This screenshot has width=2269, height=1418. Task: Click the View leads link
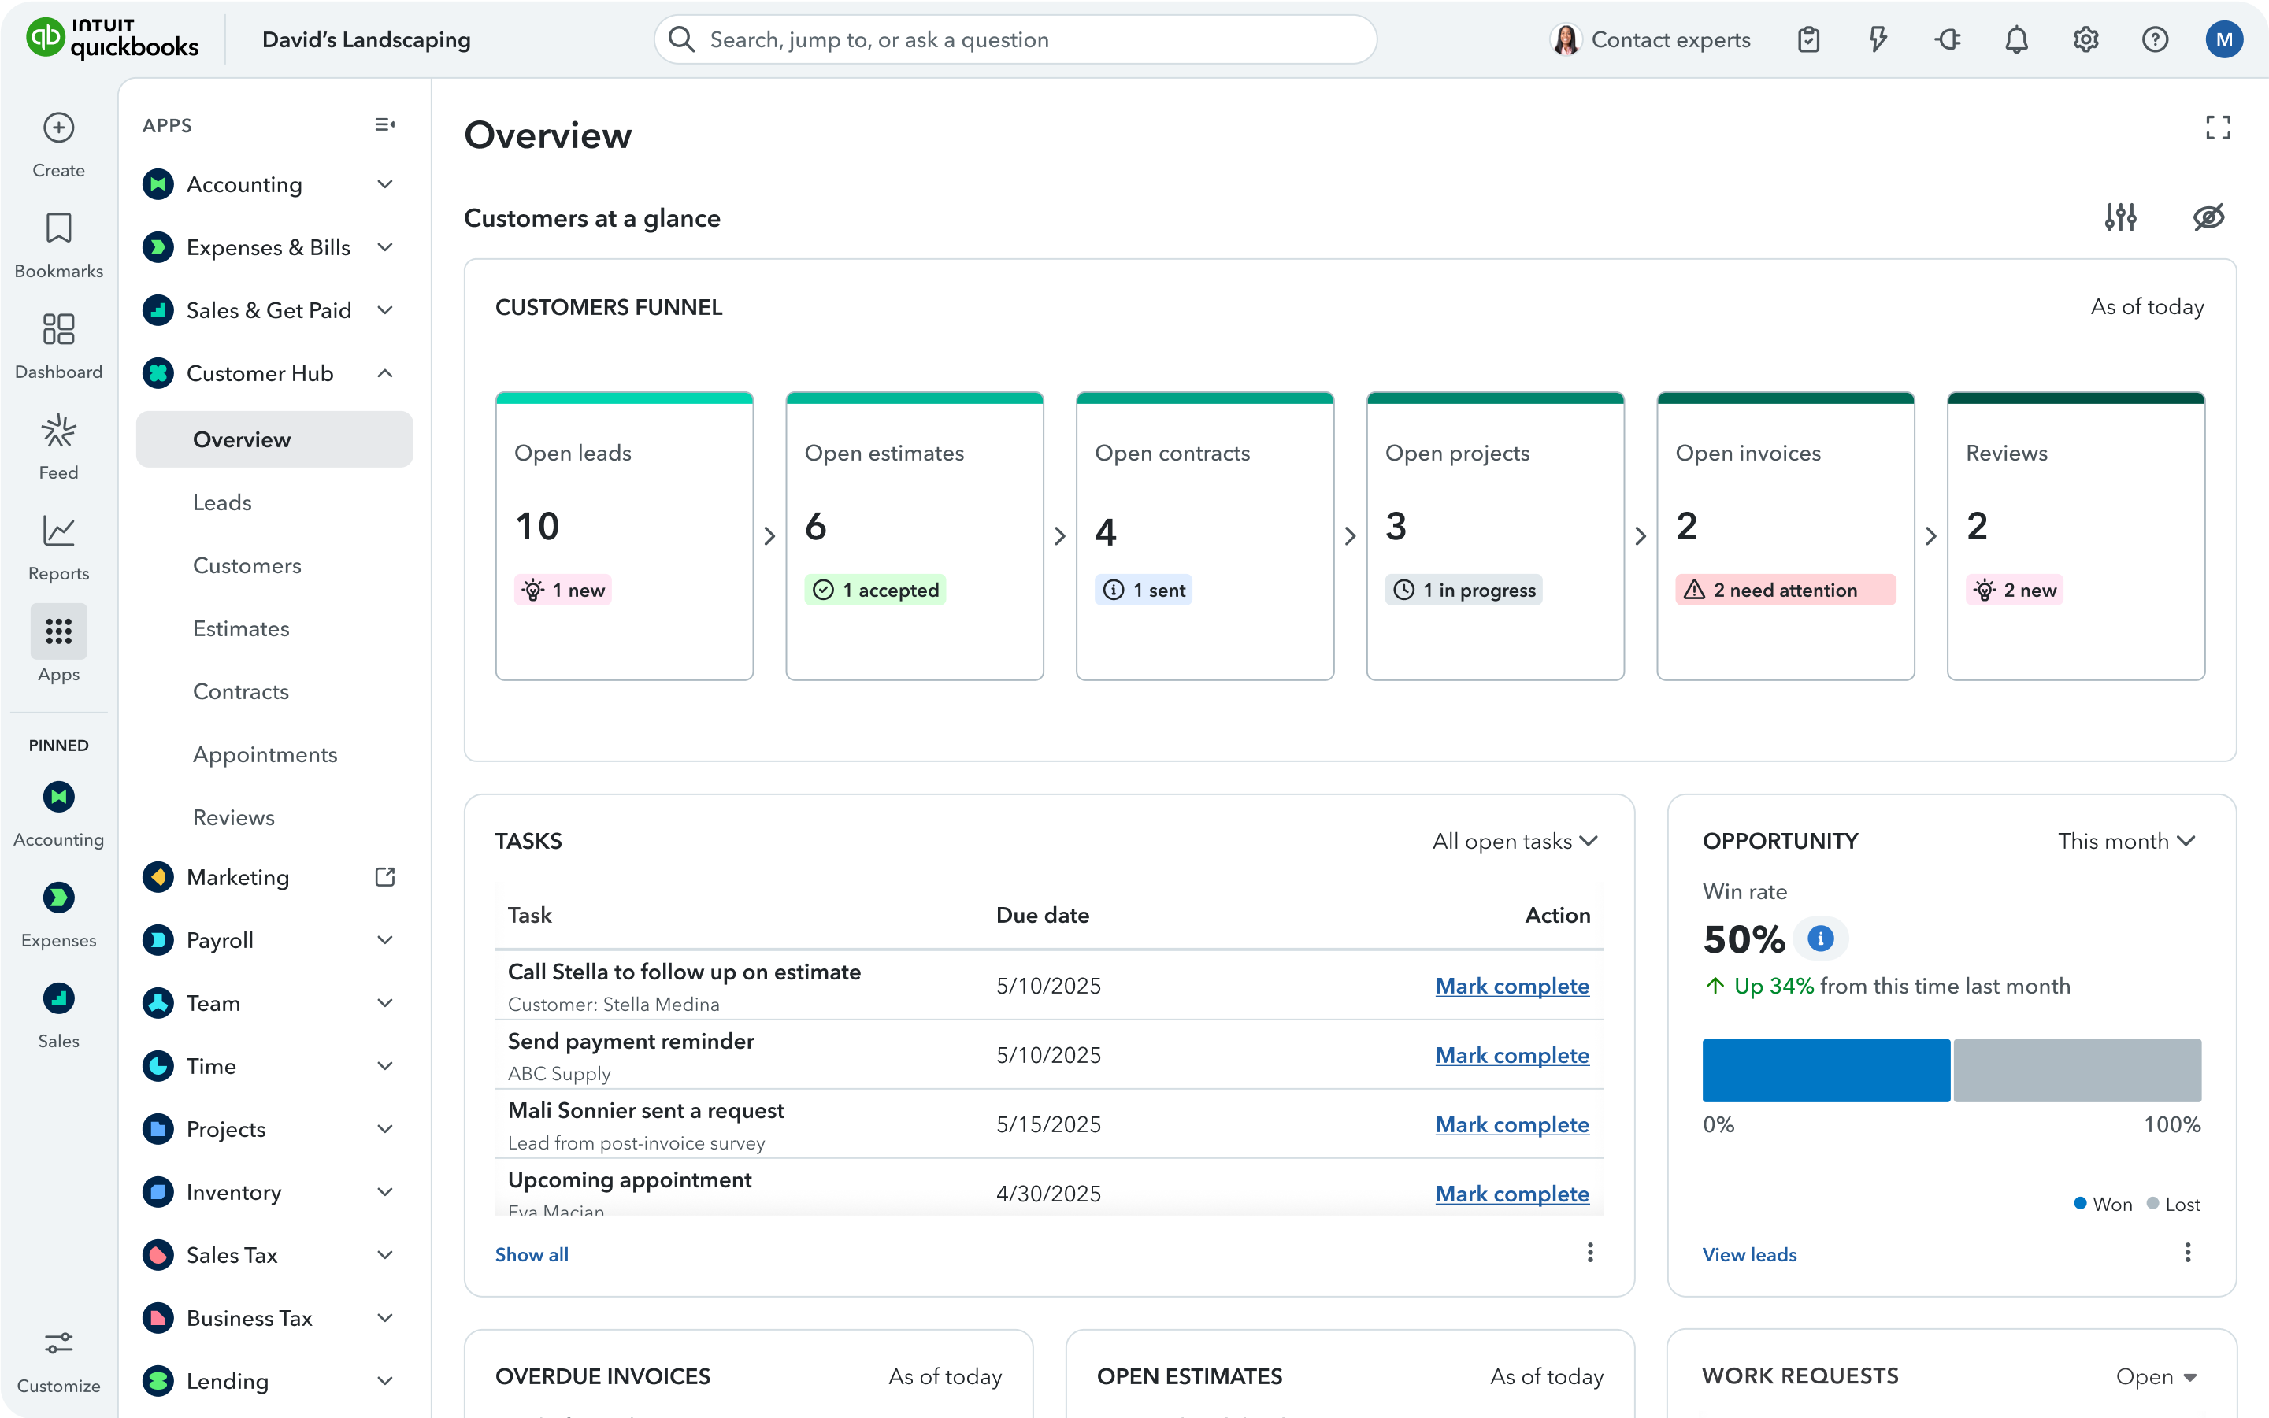point(1749,1255)
